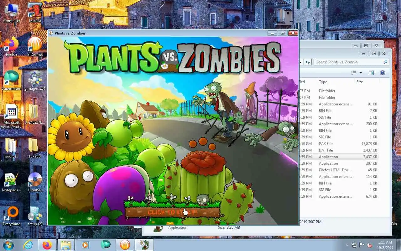Switch to Plants vs. Zombies taskbar button
401x251 pixels.
(x=144, y=245)
